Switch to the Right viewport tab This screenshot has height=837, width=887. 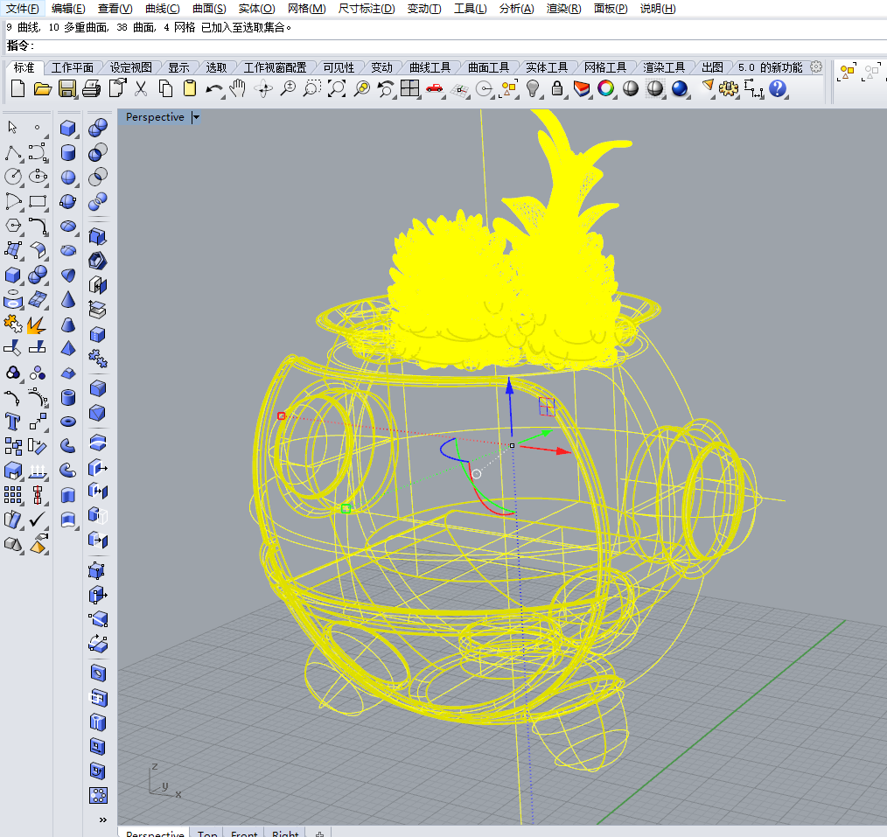tap(285, 833)
